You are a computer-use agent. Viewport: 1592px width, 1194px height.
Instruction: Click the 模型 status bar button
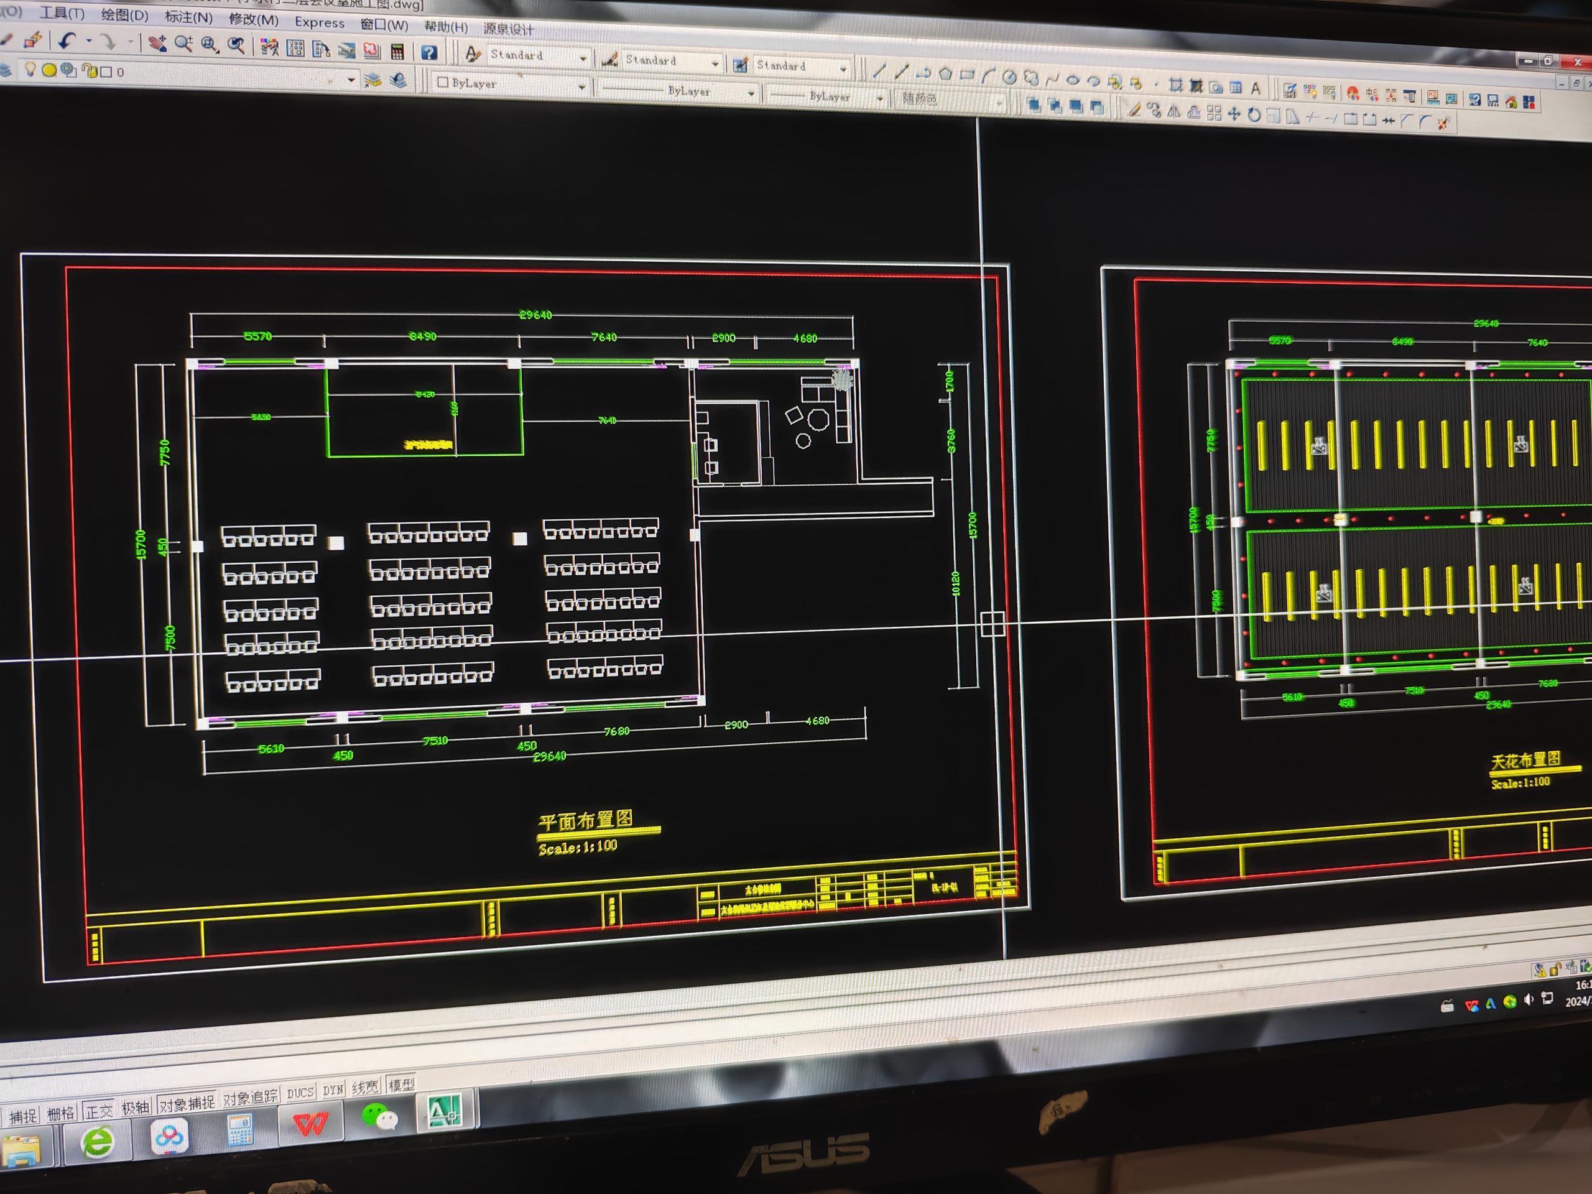coord(402,1085)
